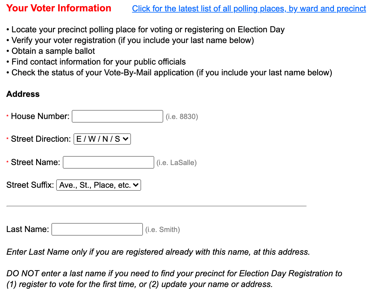Click the Vote-By-Mail status bullet item
The width and height of the screenshot is (391, 293).
169,72
